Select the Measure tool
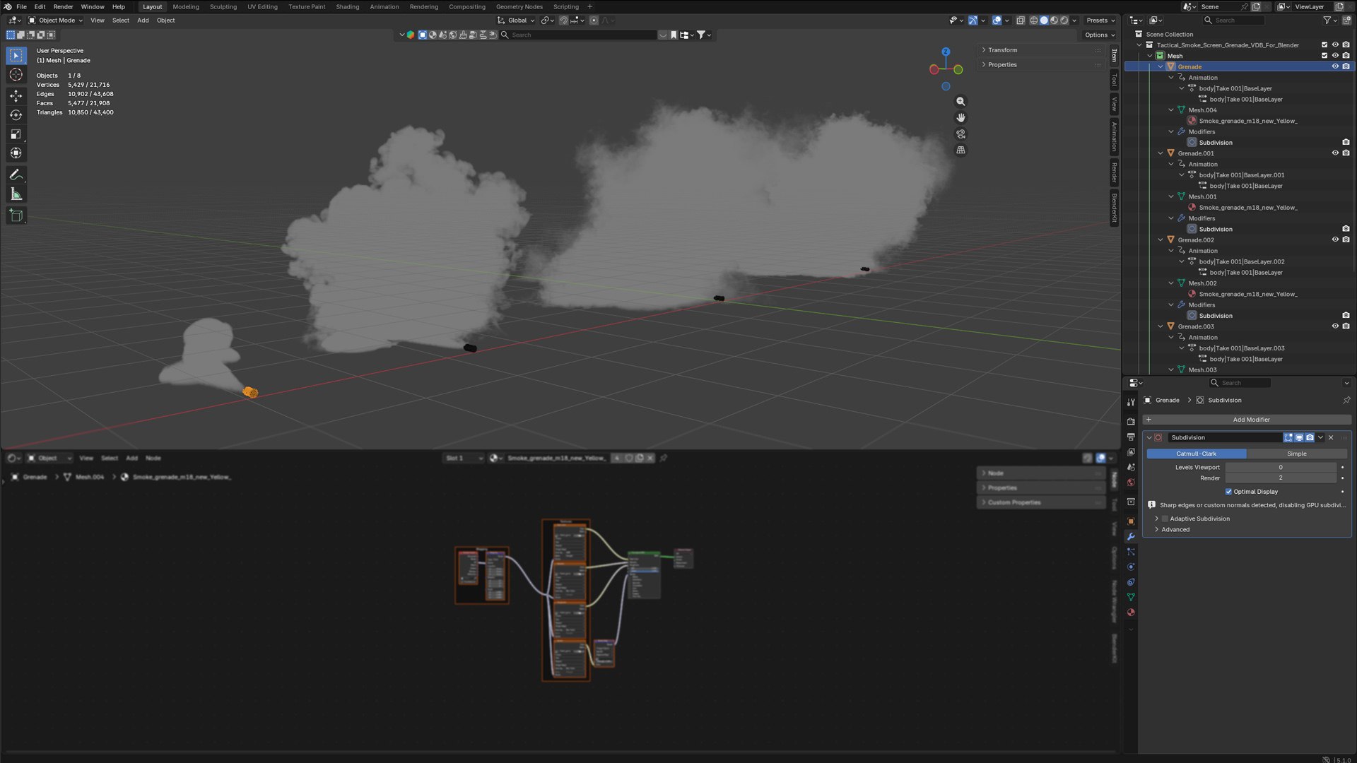Screen dimensions: 1357x763 click(x=16, y=194)
